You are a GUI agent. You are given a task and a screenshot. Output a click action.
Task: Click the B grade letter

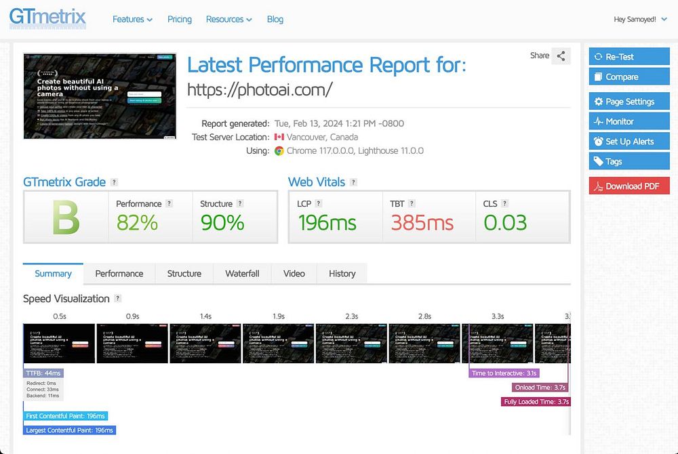click(66, 218)
